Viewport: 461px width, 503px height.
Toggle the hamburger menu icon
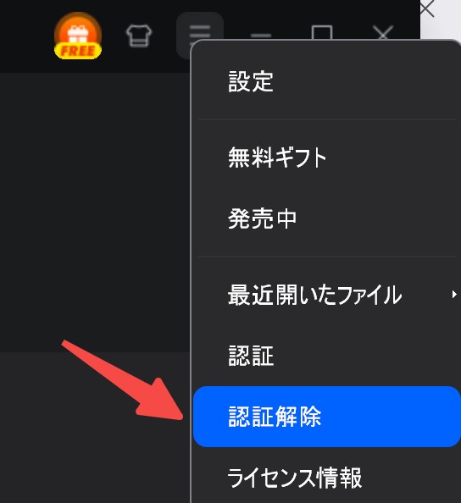200,32
